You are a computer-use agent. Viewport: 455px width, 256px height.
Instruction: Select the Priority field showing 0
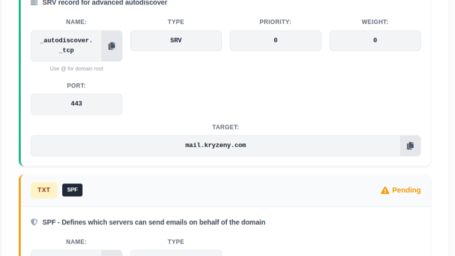[275, 41]
